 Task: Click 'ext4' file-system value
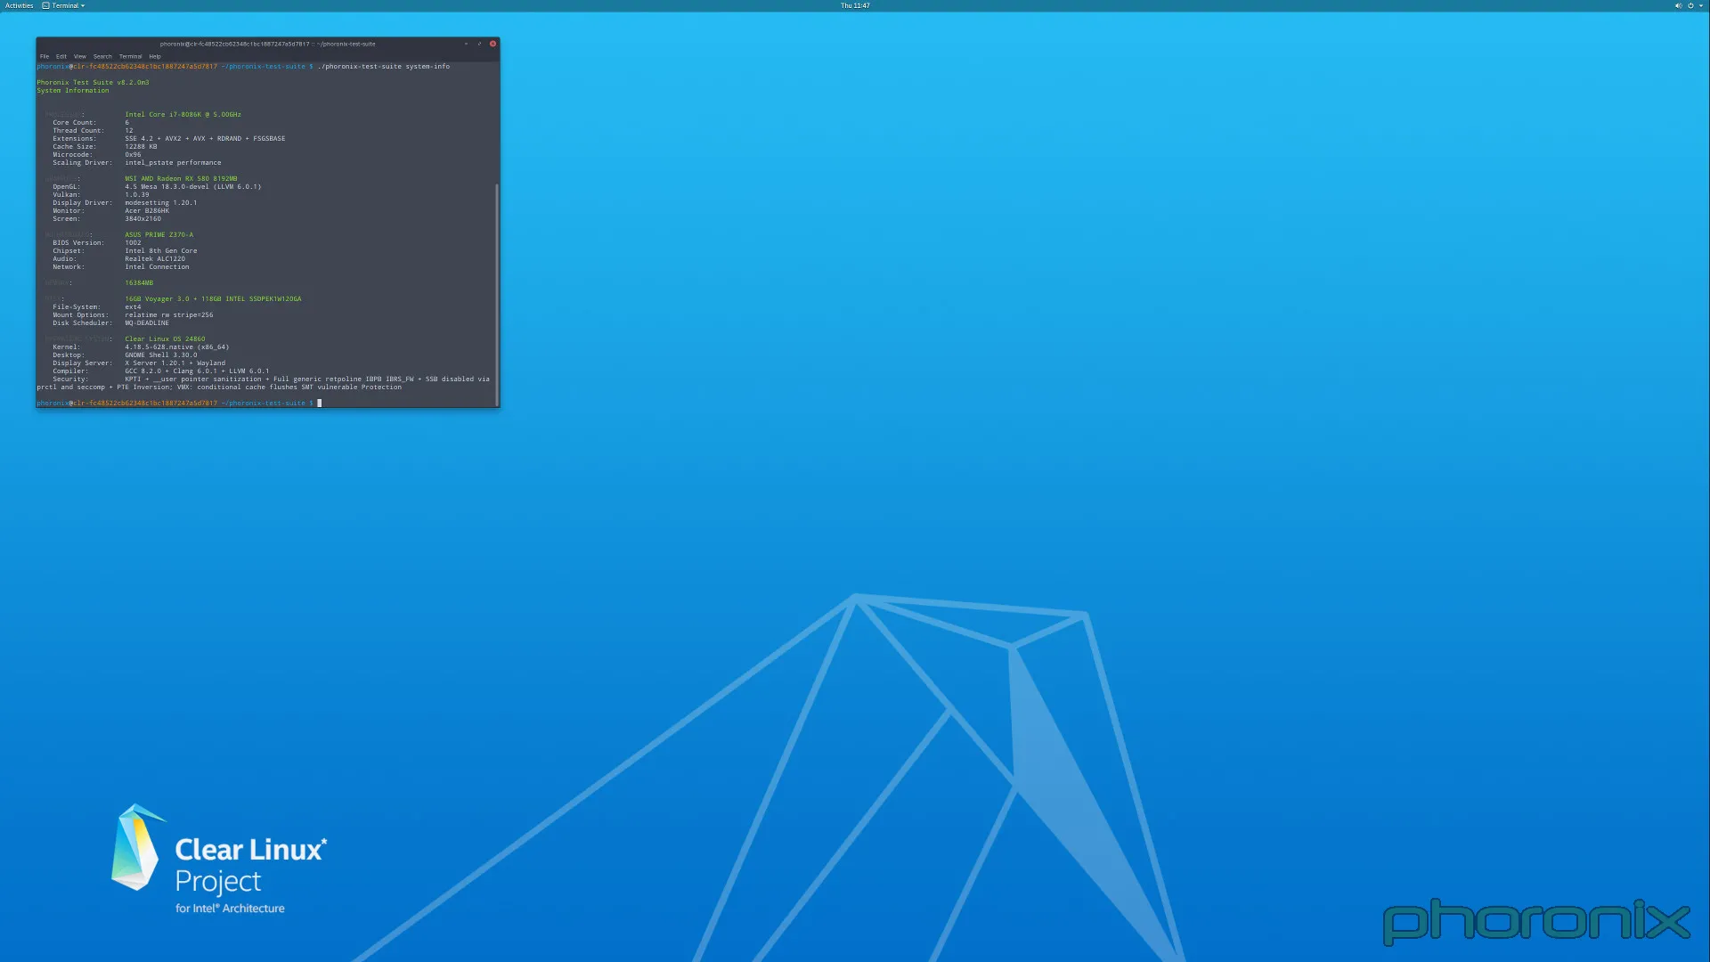coord(133,306)
